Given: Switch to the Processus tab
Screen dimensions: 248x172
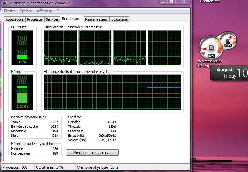Looking at the screenshot, I should pos(35,19).
